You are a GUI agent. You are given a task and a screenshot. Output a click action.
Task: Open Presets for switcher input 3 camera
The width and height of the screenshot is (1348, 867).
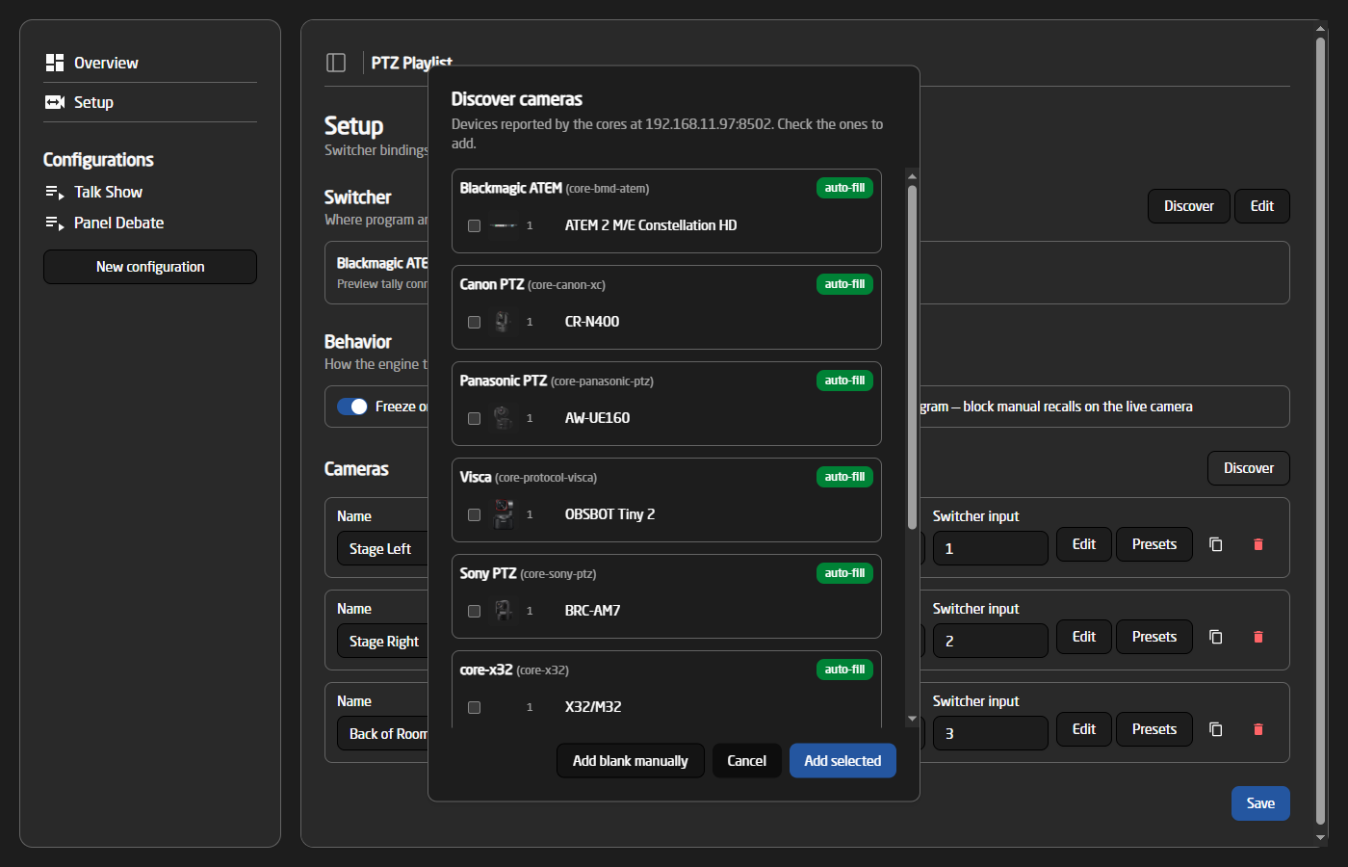pos(1154,729)
